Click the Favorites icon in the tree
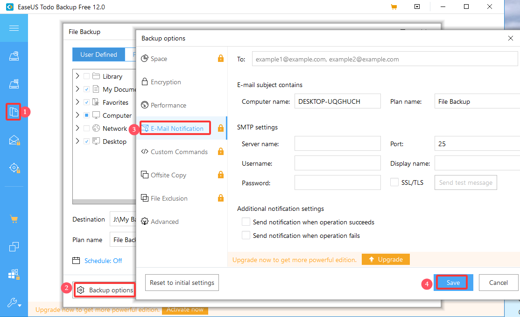Viewport: 520px width, 317px height. coord(96,102)
